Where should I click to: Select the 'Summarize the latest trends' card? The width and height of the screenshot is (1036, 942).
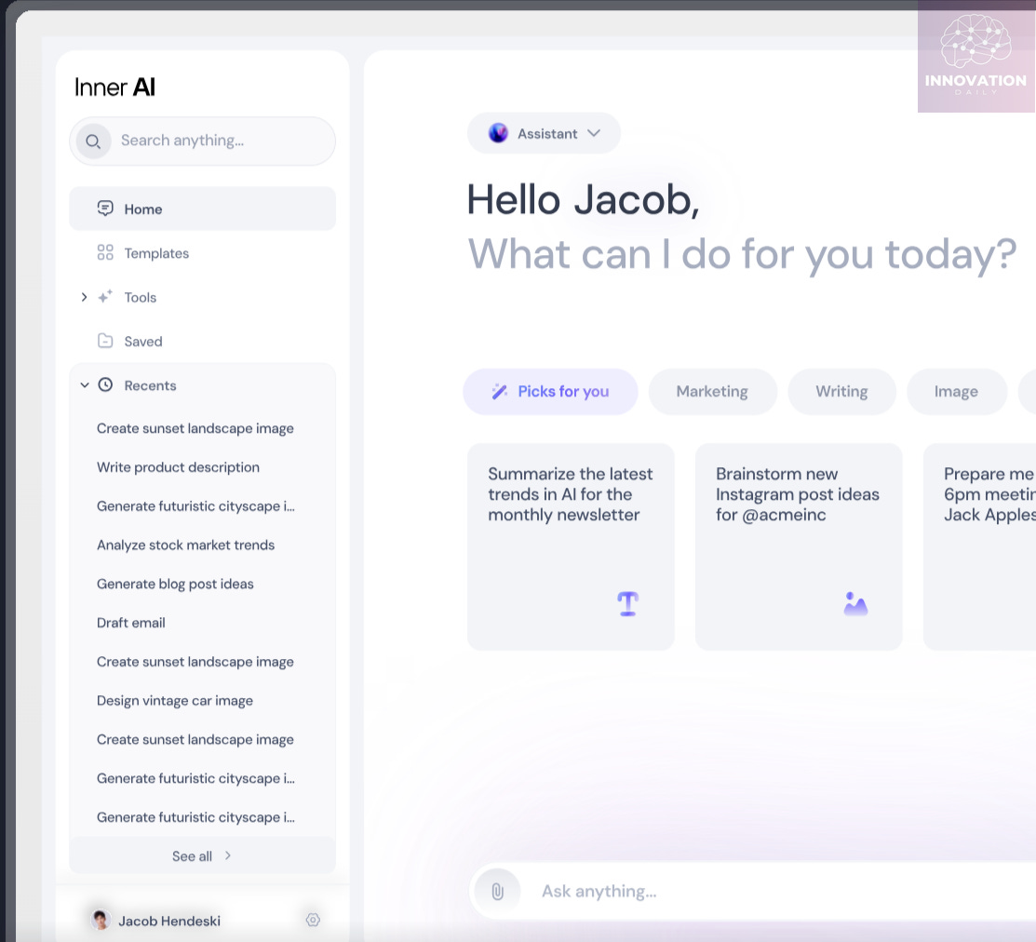[571, 546]
